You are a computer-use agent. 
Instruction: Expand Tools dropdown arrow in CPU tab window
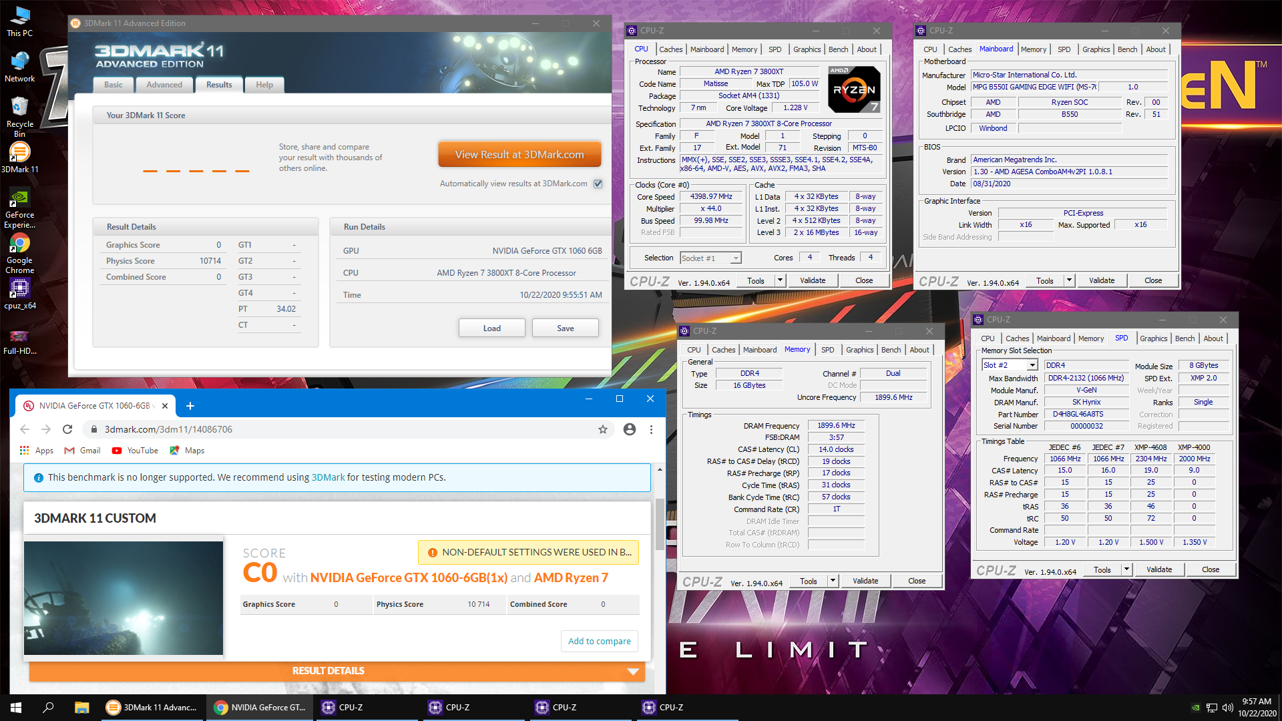(x=780, y=280)
